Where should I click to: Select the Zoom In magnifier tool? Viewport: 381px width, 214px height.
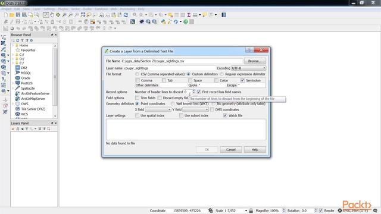(64, 15)
